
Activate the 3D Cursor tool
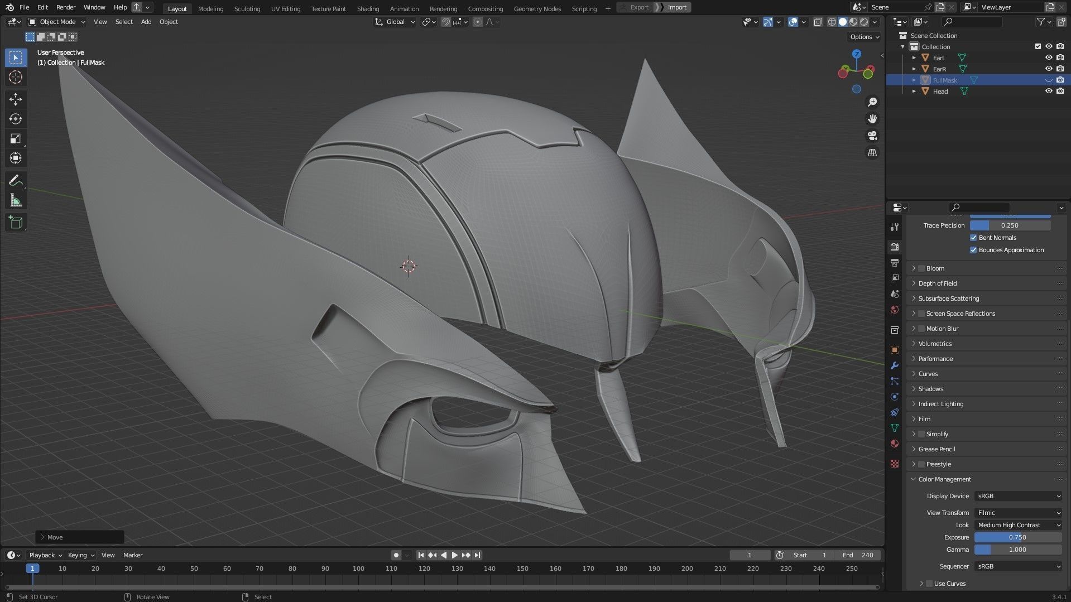16,77
